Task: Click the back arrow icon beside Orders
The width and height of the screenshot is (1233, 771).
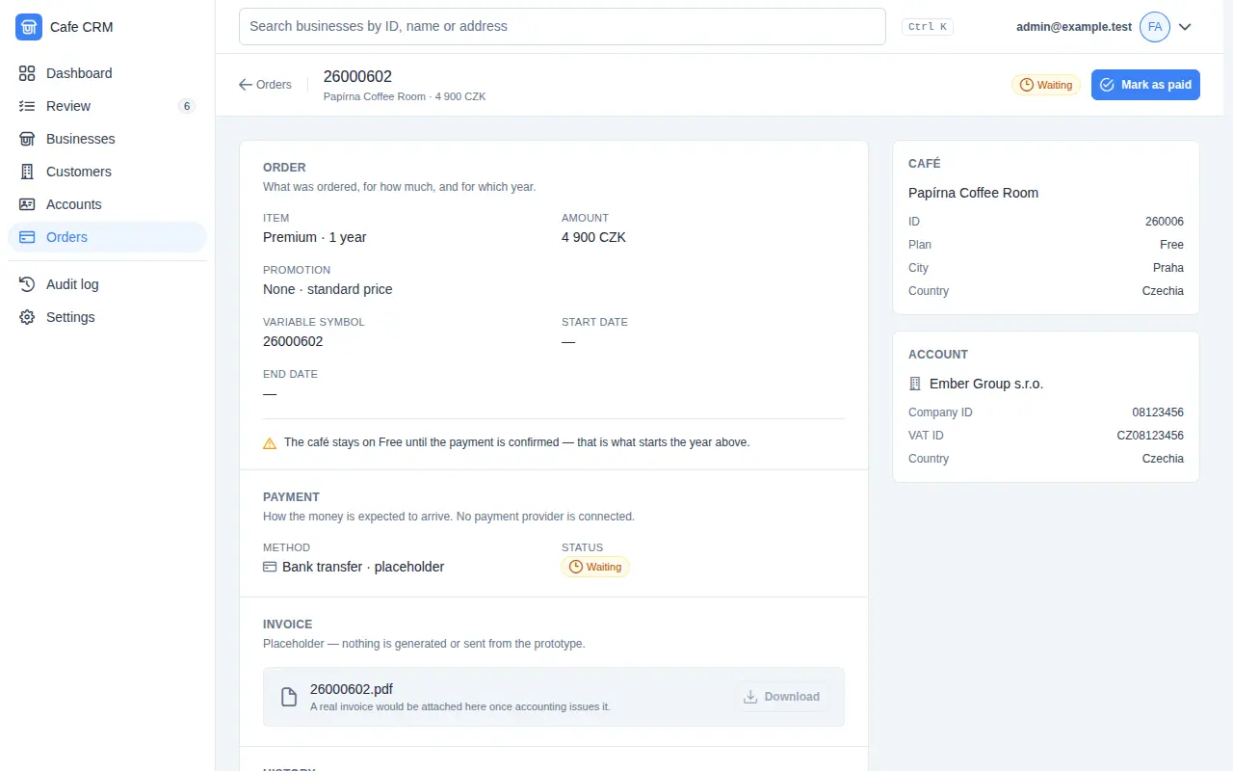Action: coord(246,85)
